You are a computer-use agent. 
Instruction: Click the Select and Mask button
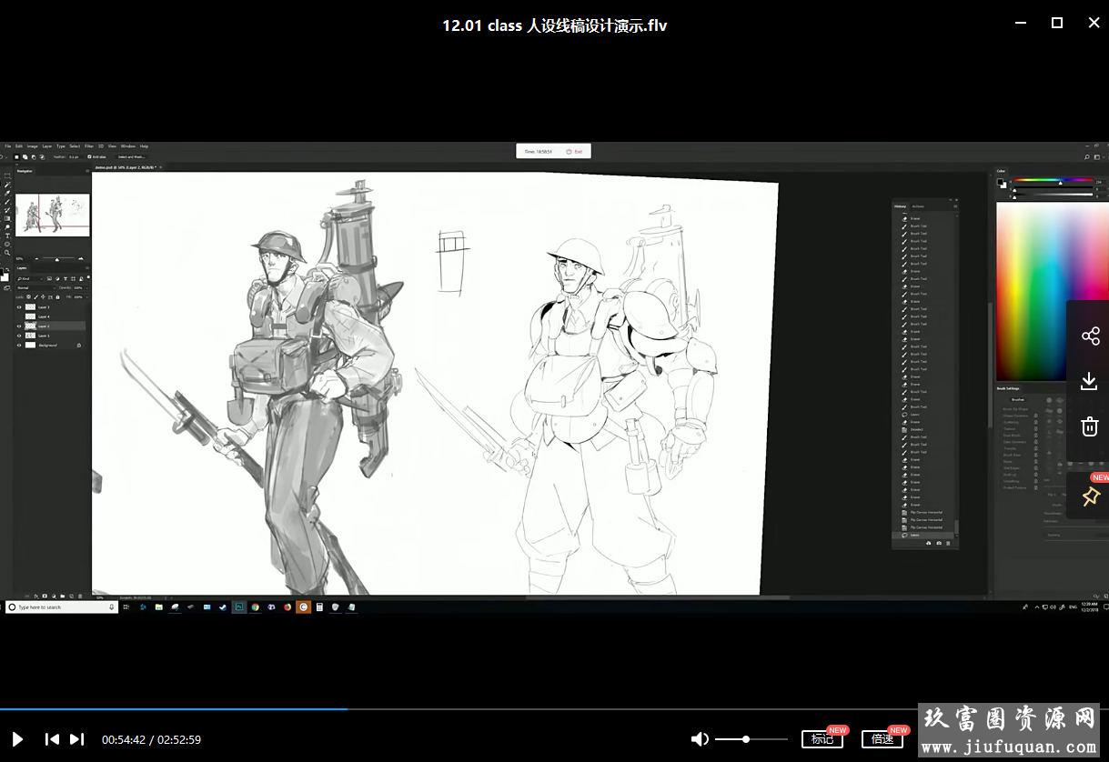tap(131, 156)
